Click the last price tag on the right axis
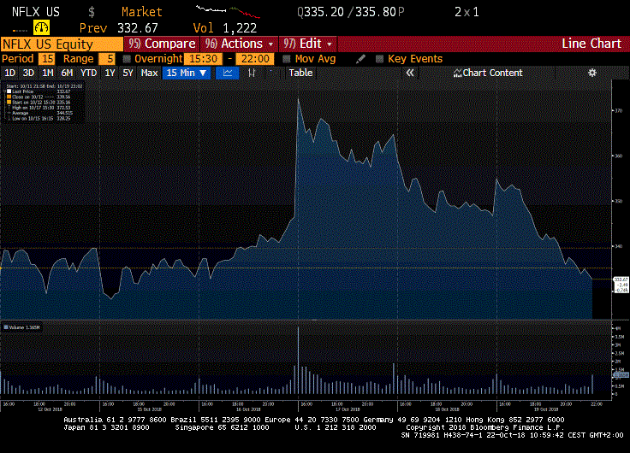This screenshot has height=453, width=630. click(x=621, y=285)
